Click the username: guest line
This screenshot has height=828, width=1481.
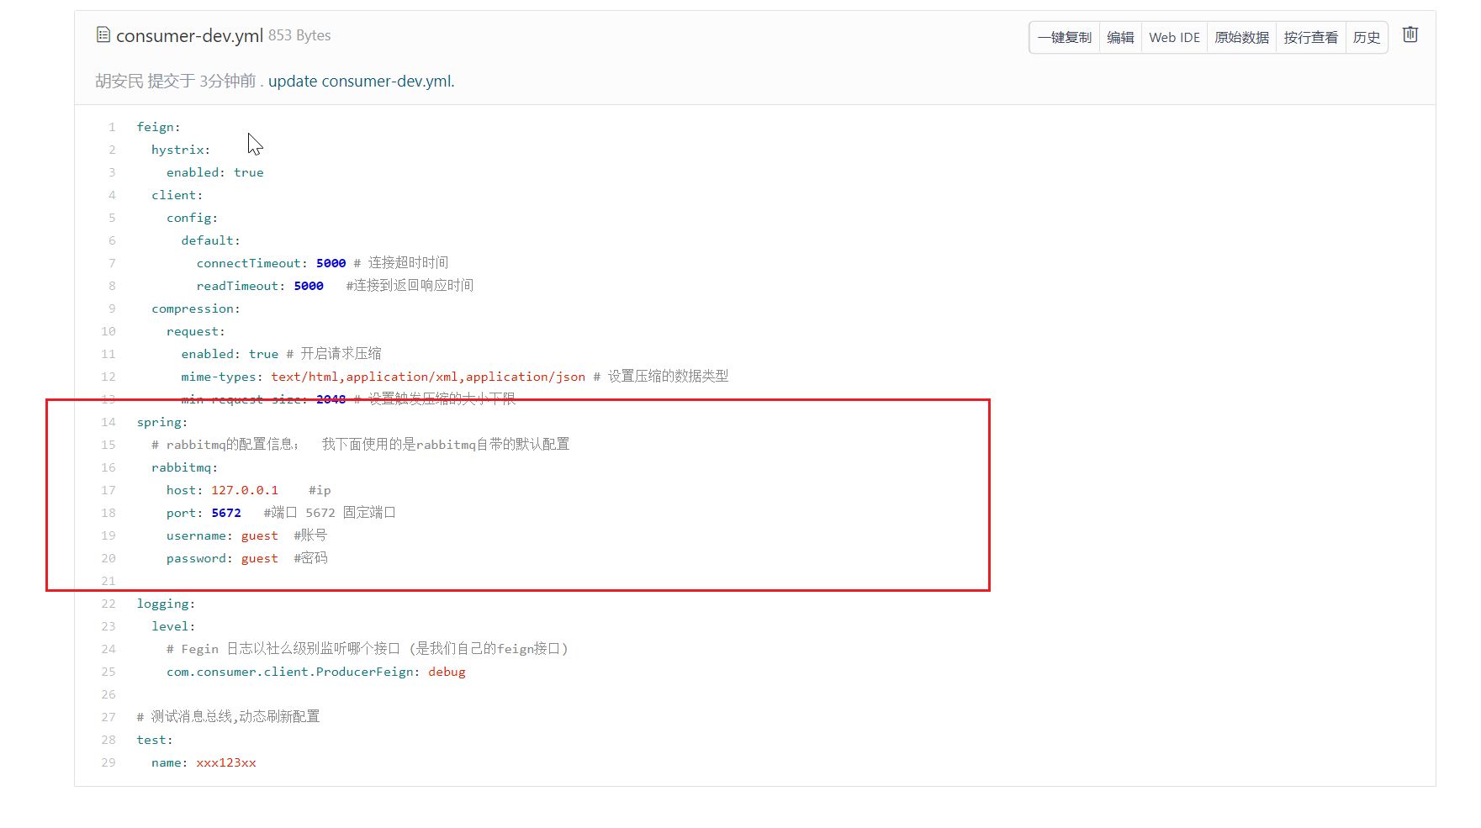[x=222, y=535]
